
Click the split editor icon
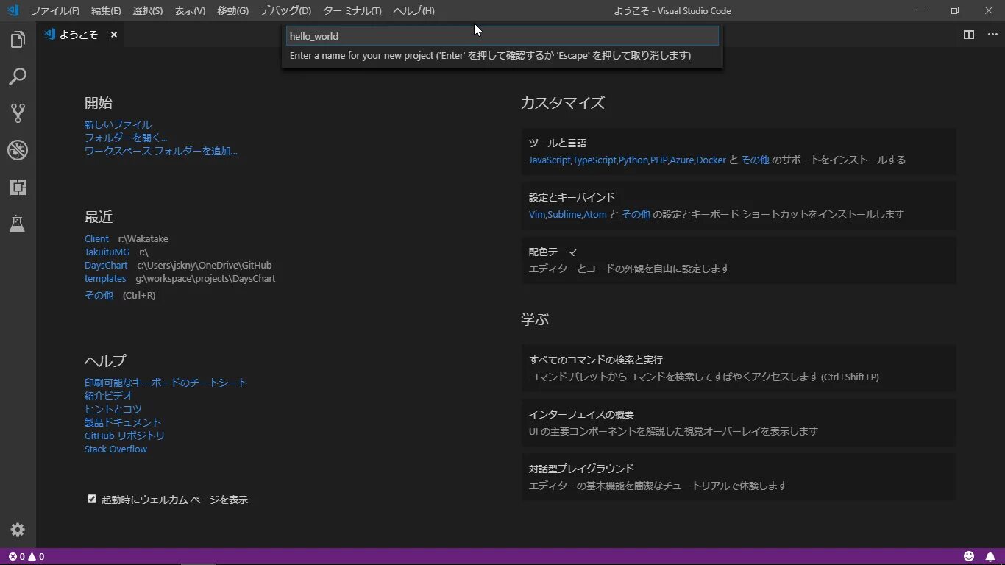click(969, 35)
